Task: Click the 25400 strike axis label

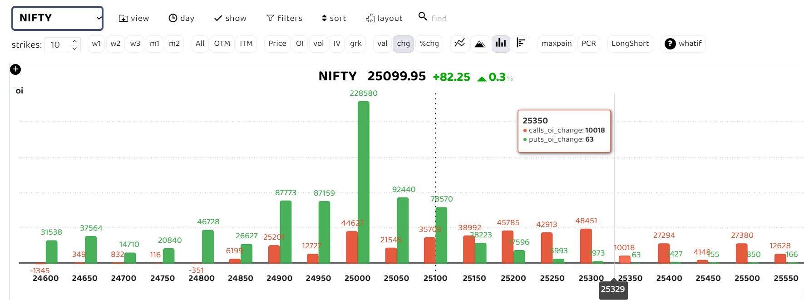Action: click(669, 278)
